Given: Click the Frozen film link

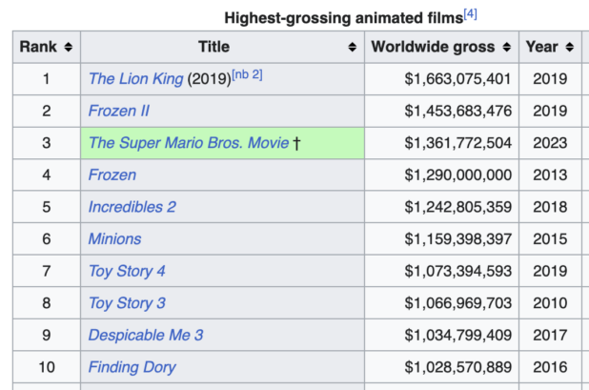Looking at the screenshot, I should coord(112,174).
